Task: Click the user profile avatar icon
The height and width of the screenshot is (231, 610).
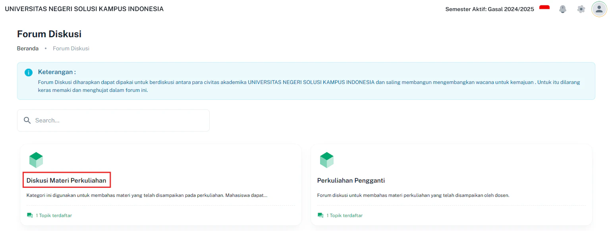Action: coord(599,9)
